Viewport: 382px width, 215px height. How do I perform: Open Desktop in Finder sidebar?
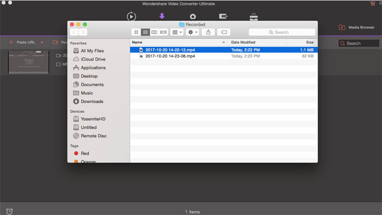click(x=85, y=76)
